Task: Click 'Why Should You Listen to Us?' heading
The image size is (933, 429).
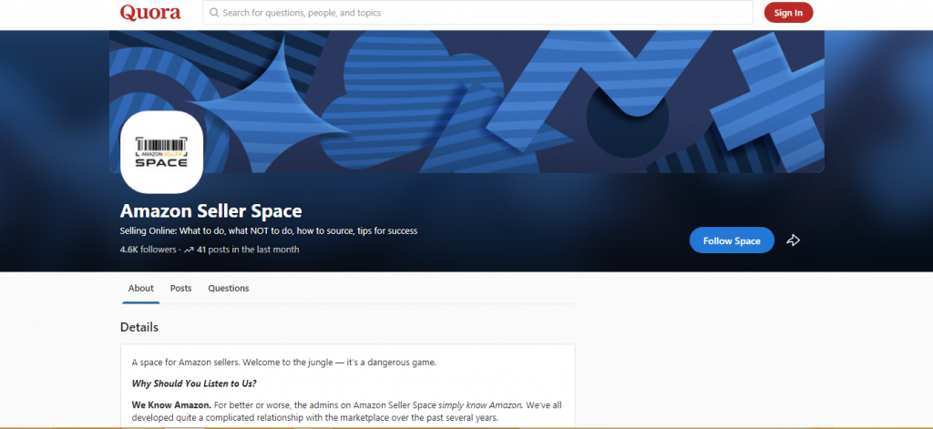Action: tap(194, 383)
